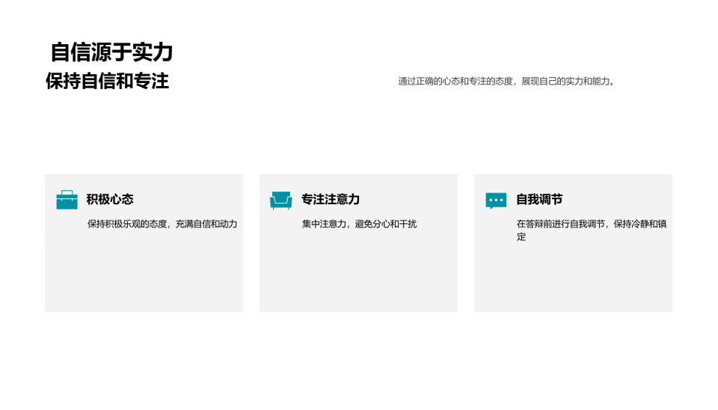This screenshot has height=410, width=718.
Task: Click empty gray area of 积极心态 card
Action: (144, 277)
